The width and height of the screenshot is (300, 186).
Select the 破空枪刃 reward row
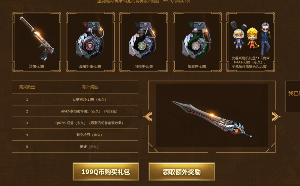click(75, 135)
